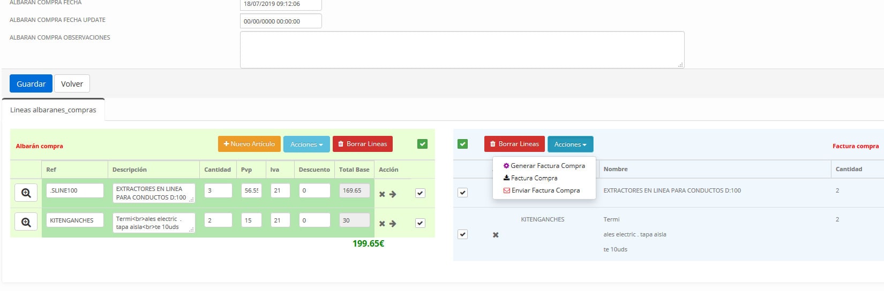This screenshot has height=291, width=884.
Task: Toggle the green select-all checkbox in Factura compra
Action: (463, 144)
